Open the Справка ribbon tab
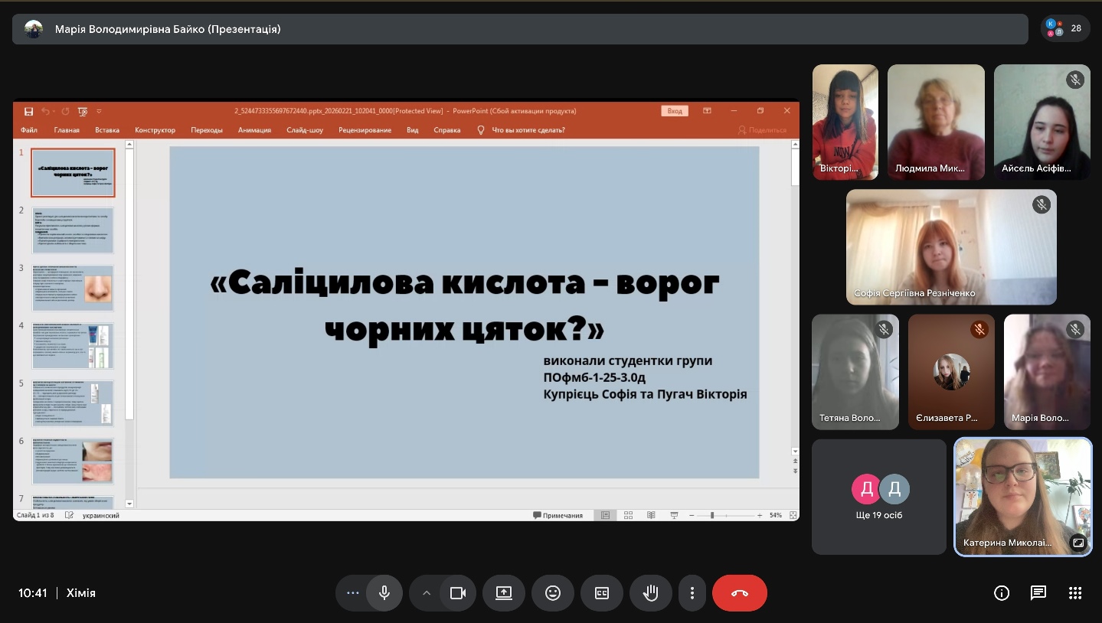This screenshot has height=623, width=1102. (x=447, y=130)
